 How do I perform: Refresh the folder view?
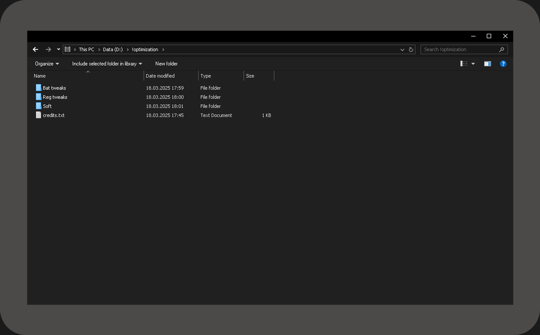(x=411, y=50)
